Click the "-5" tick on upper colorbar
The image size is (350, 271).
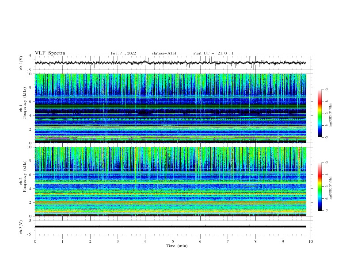(326, 113)
